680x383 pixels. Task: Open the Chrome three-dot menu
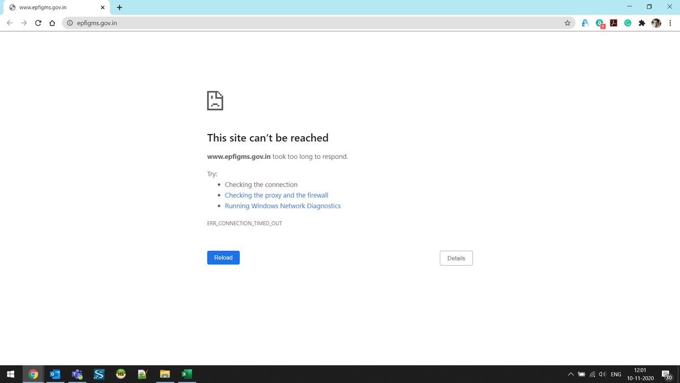pos(670,23)
